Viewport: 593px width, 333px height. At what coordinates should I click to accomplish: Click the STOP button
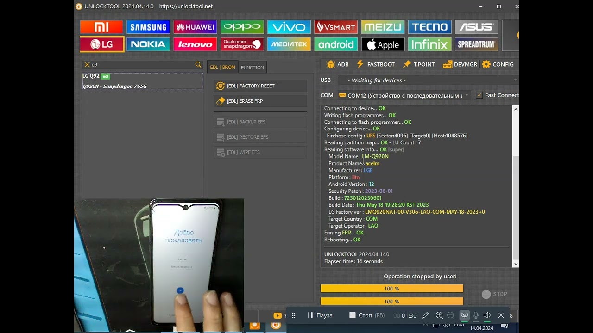pyautogui.click(x=494, y=294)
